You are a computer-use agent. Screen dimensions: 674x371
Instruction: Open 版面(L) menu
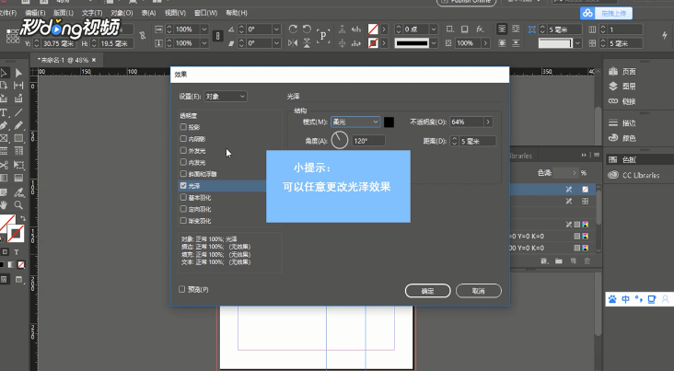coord(64,13)
